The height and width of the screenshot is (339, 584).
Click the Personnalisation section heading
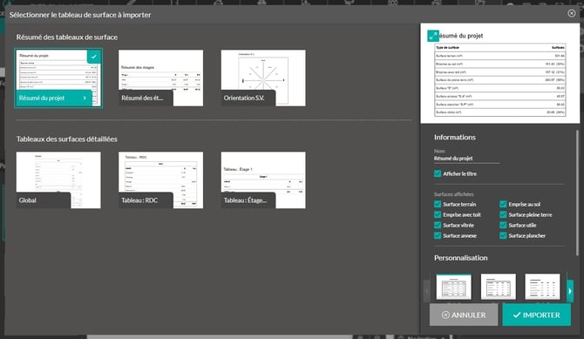[x=461, y=258]
